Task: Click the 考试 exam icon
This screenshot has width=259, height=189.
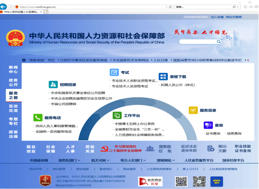Action: (114, 72)
